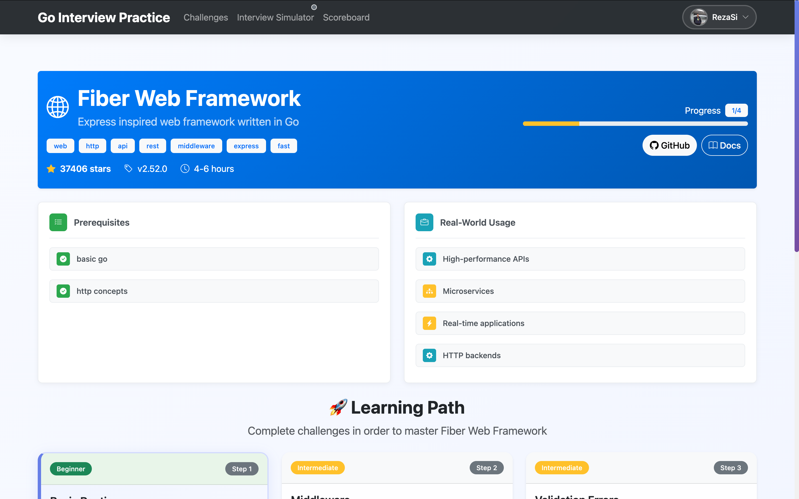Click the globe icon beside Fiber Web Framework

[57, 106]
